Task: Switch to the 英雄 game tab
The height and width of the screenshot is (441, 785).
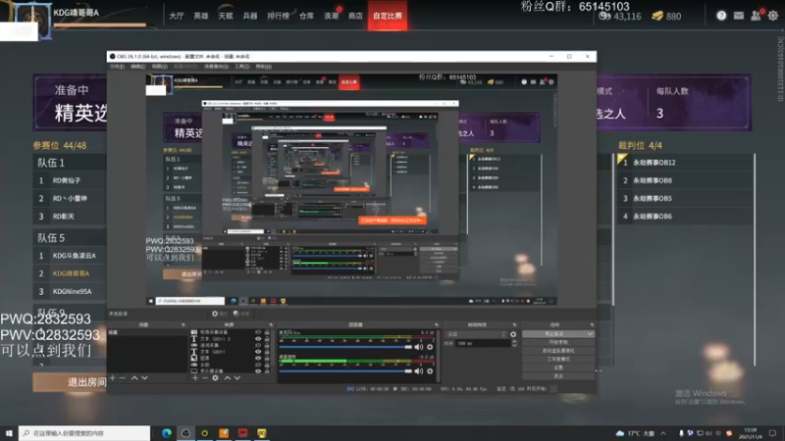Action: pos(201,16)
